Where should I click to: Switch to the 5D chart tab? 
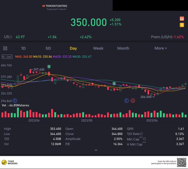pos(48,48)
